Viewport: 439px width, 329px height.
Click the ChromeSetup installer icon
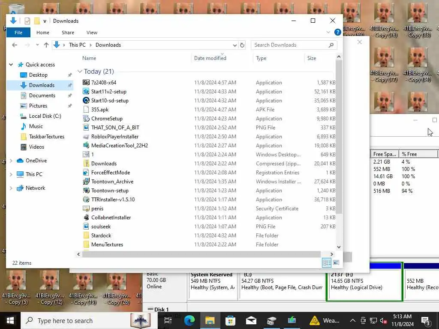(x=86, y=118)
